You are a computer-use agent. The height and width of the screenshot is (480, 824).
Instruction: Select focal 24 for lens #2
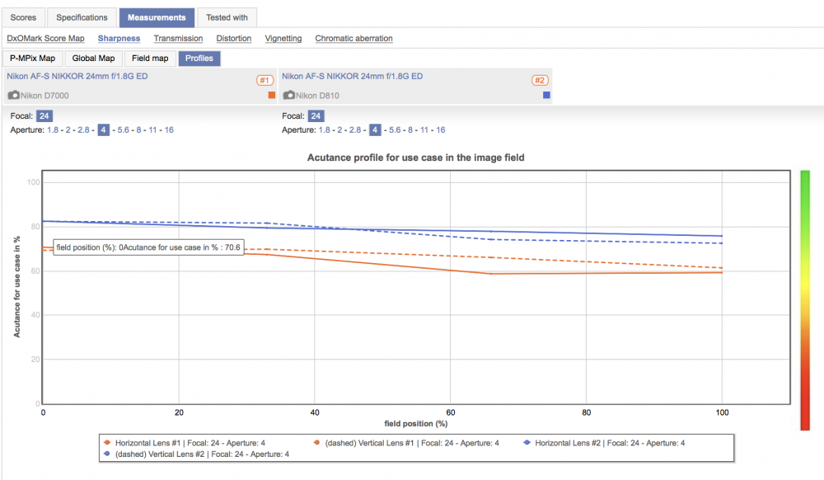click(x=316, y=116)
